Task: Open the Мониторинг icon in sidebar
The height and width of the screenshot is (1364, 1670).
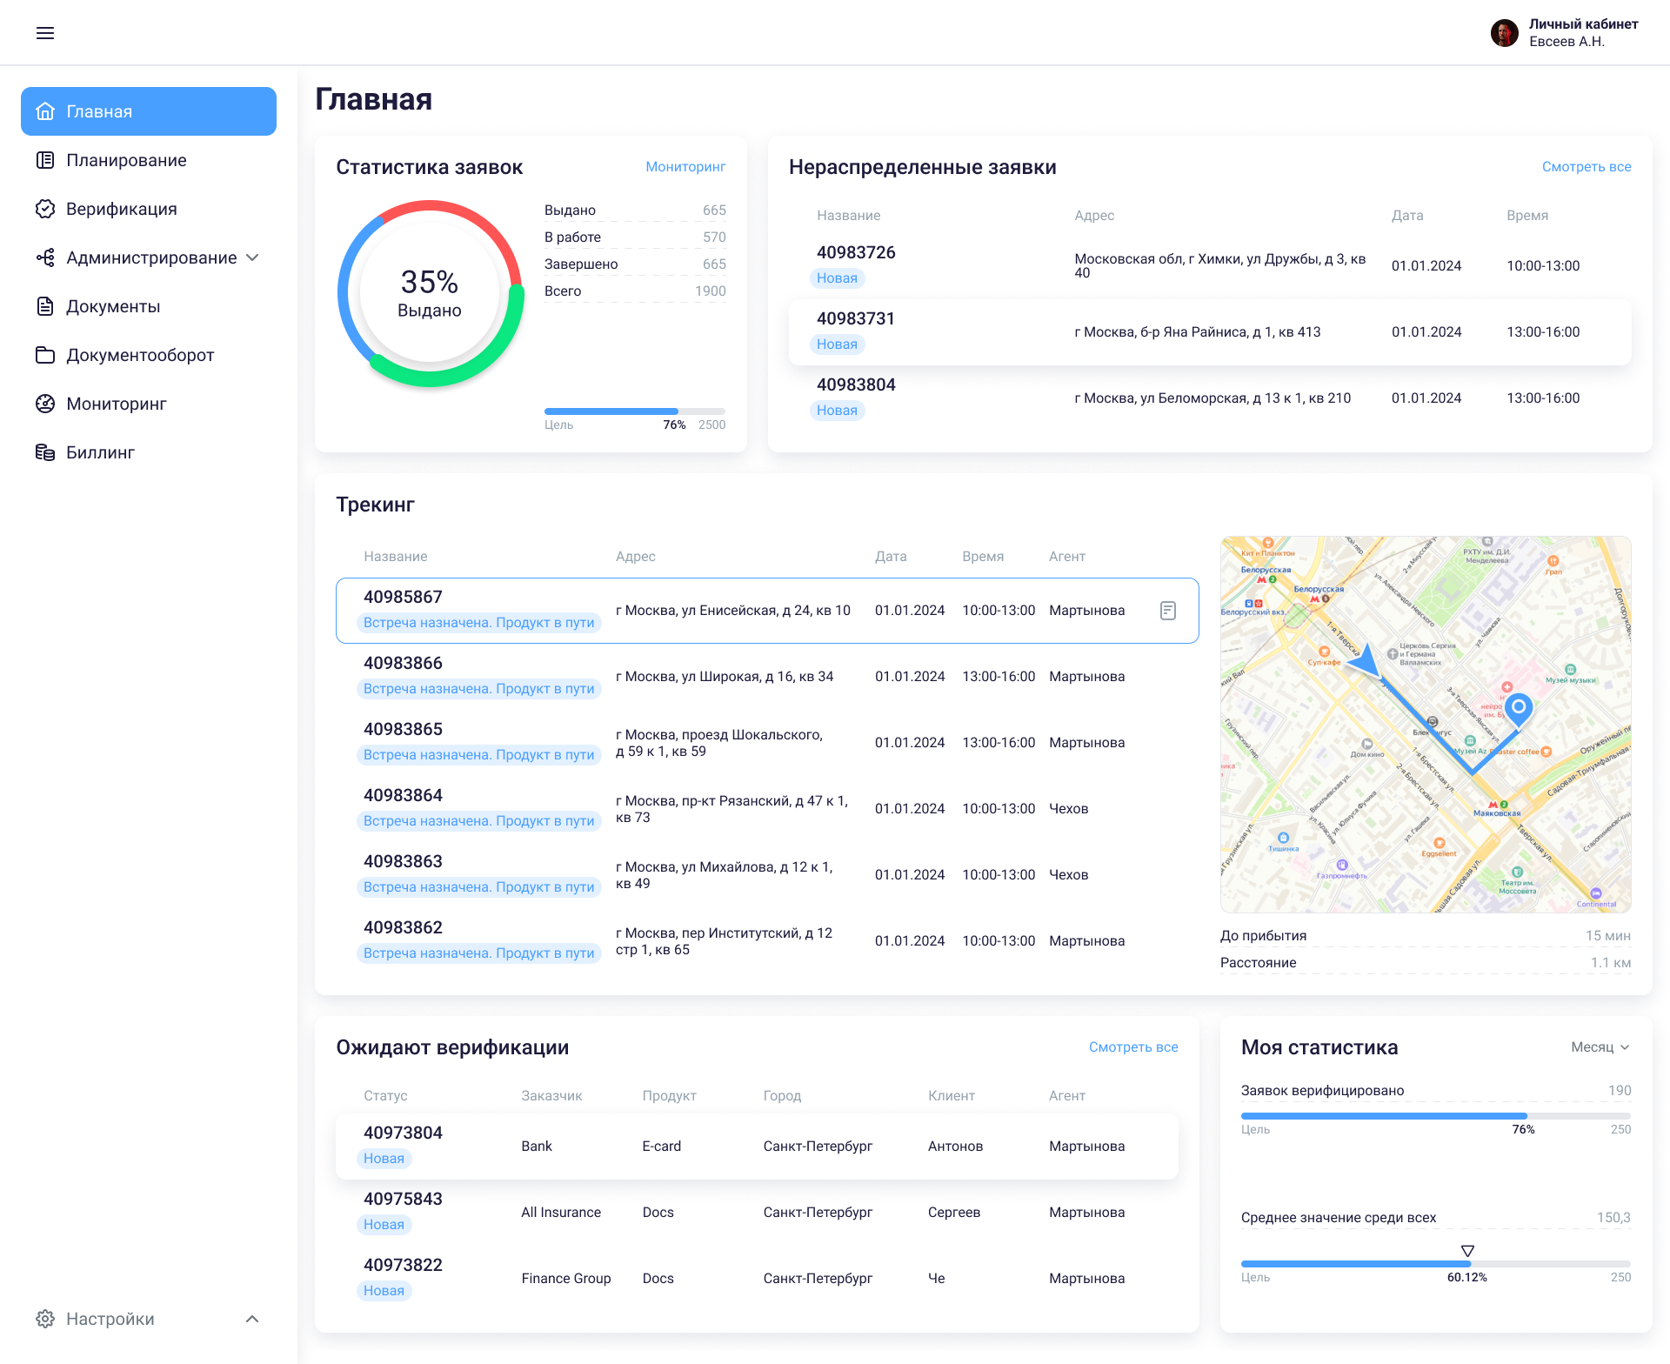Action: pos(45,404)
